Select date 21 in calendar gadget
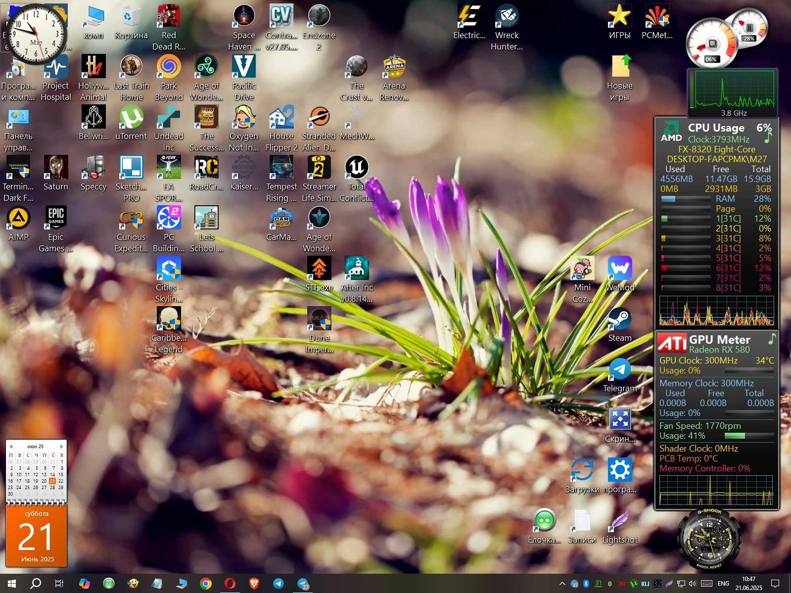 tap(52, 481)
